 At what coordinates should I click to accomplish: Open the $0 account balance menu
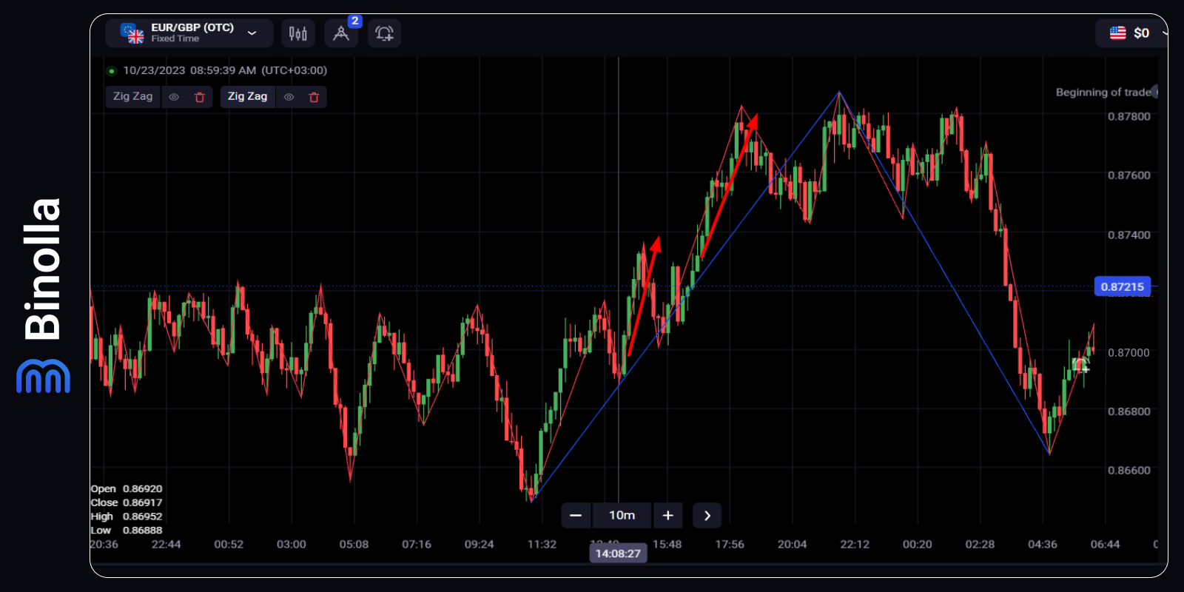(x=1132, y=33)
